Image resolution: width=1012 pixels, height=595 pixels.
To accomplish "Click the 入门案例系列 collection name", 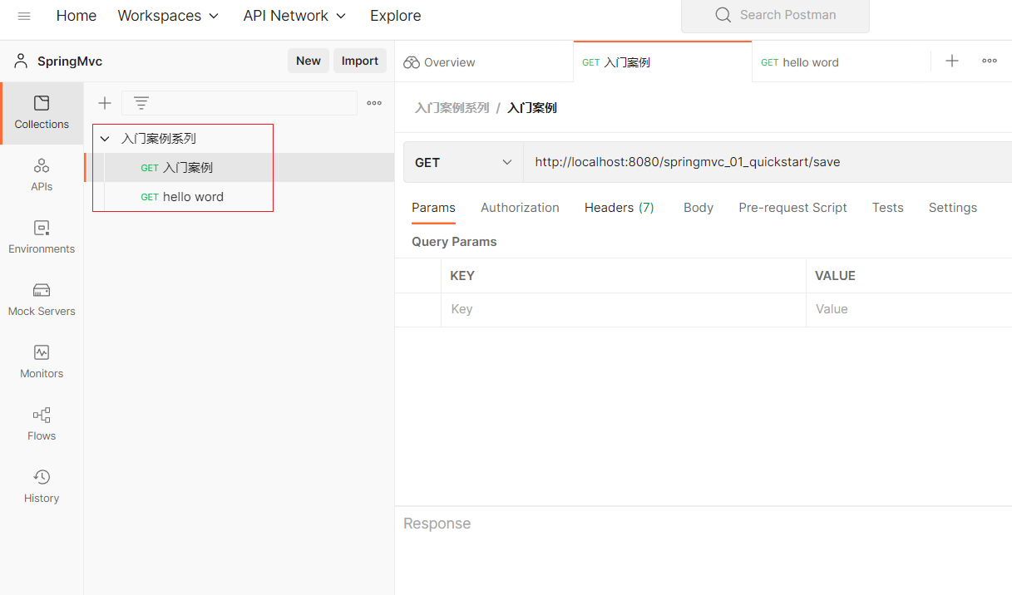I will [159, 139].
